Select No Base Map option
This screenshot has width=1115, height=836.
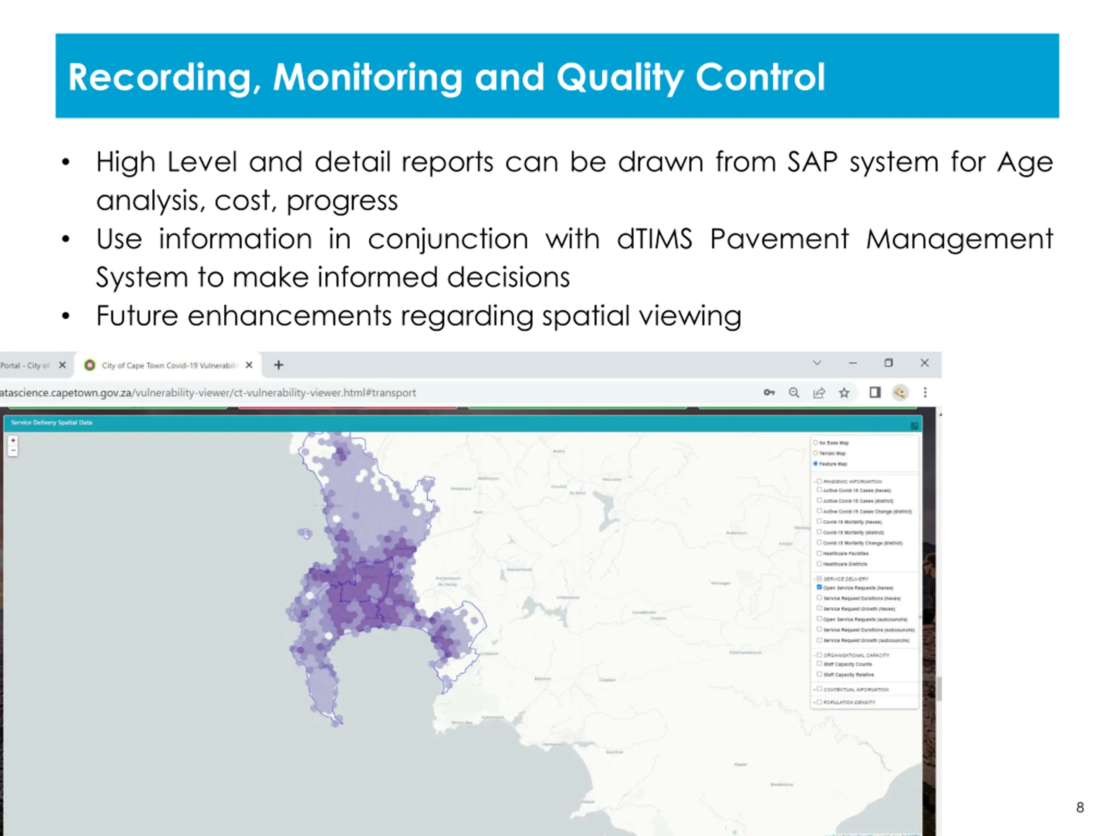click(816, 442)
